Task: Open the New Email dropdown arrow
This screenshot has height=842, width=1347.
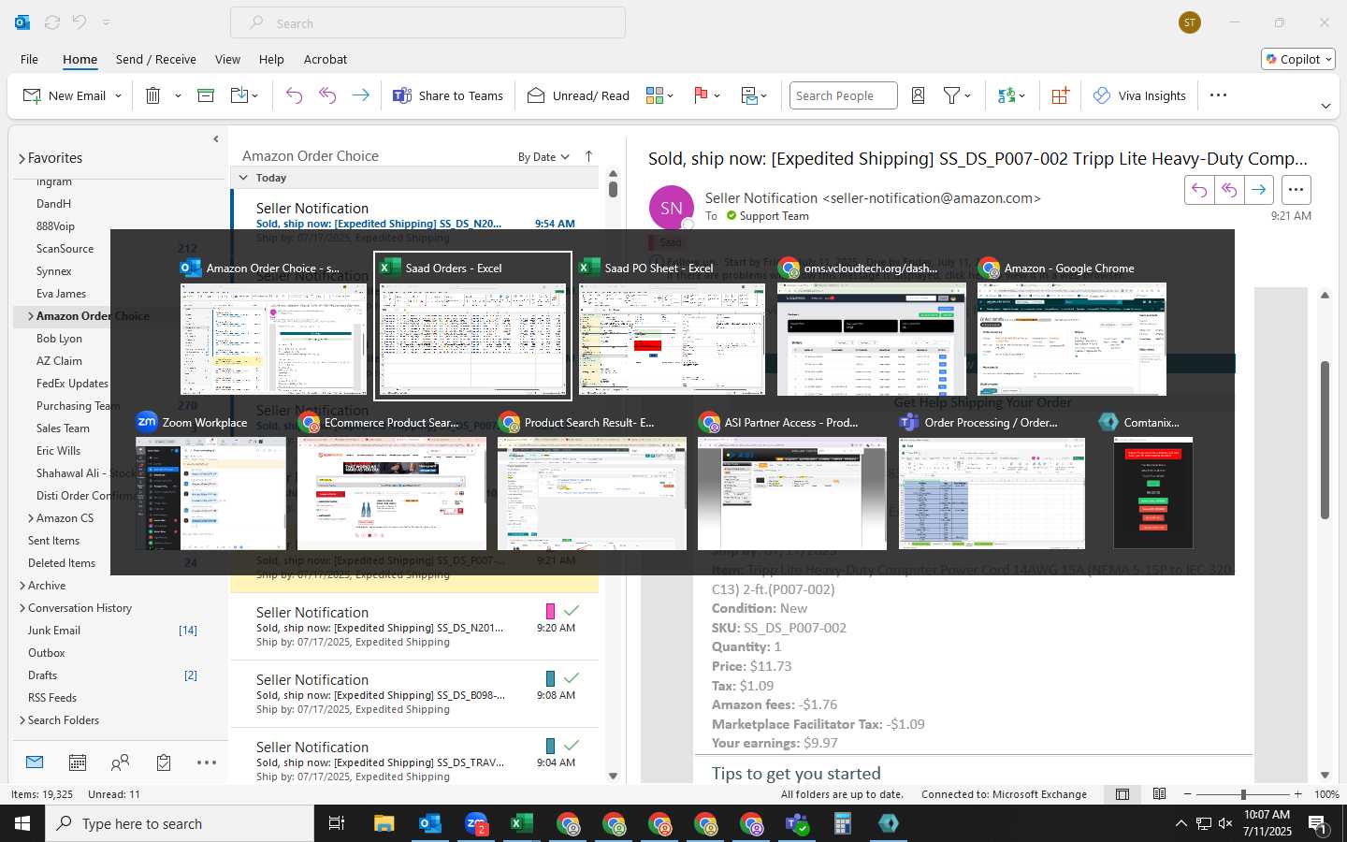Action: (x=118, y=96)
